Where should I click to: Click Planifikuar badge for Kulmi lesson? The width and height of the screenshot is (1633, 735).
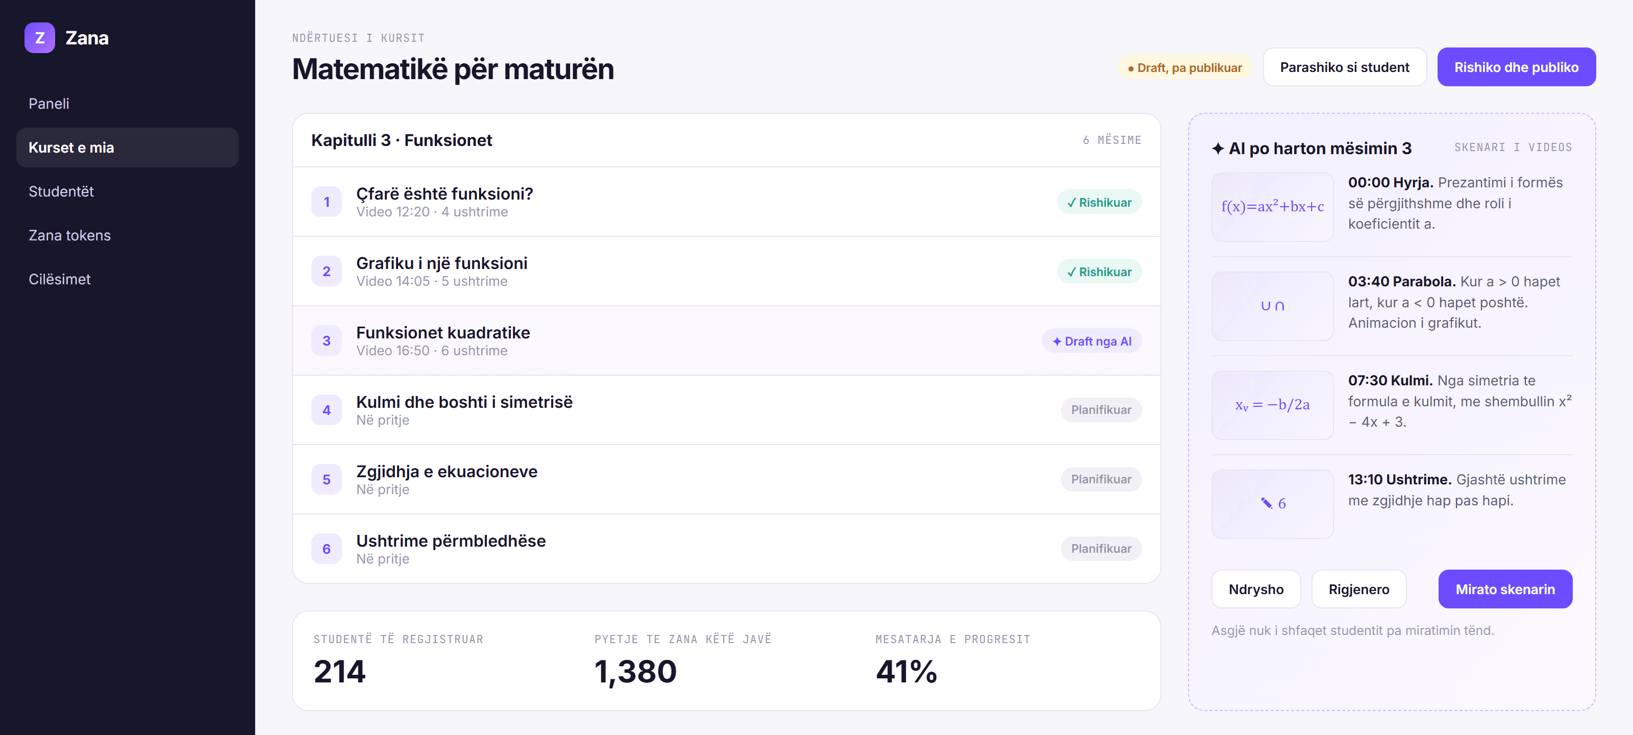point(1101,410)
